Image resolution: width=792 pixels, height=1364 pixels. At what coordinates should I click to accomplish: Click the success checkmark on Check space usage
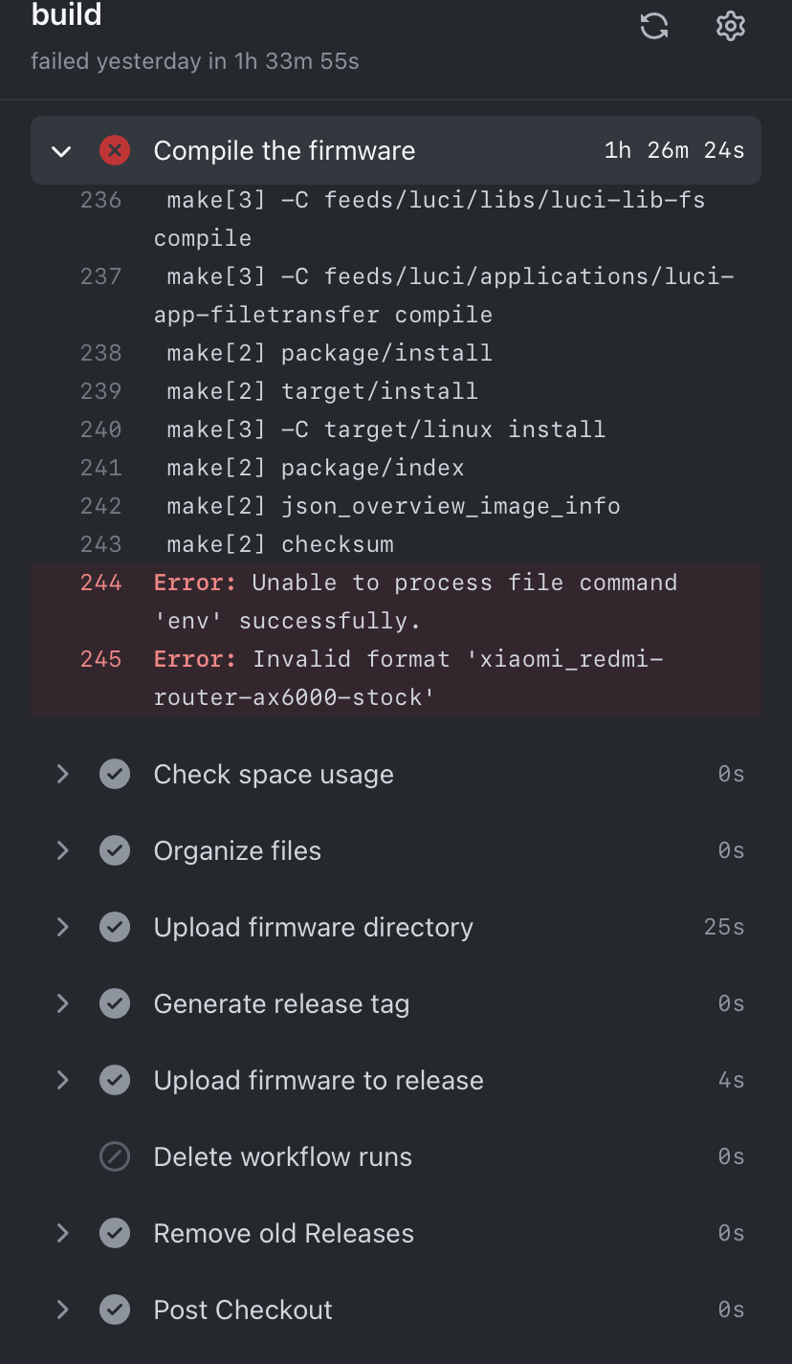coord(115,774)
